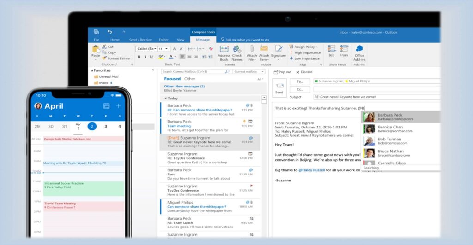Click the Copy icon in Clipboard

coord(104,52)
